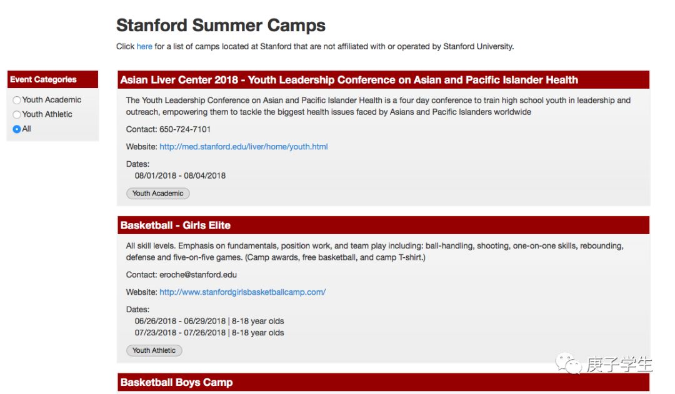Image resolution: width=675 pixels, height=394 pixels.
Task: Click the Basketball Boys Camp header
Action: coord(383,382)
